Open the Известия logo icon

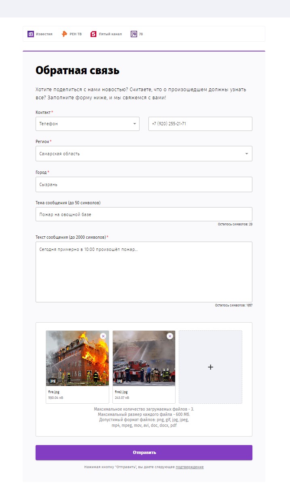[31, 34]
